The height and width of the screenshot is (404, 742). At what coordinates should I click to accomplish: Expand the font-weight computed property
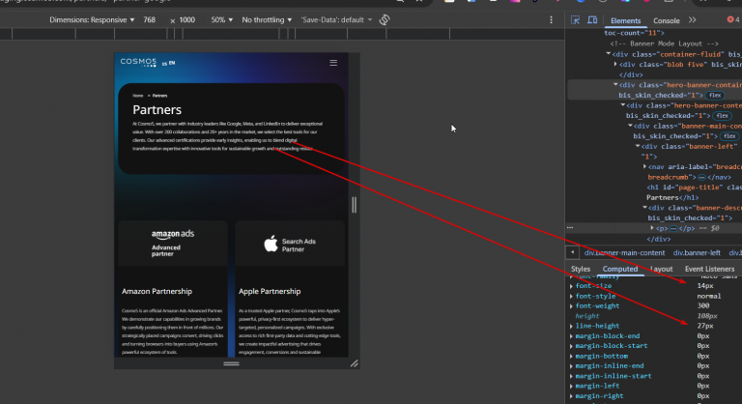571,306
